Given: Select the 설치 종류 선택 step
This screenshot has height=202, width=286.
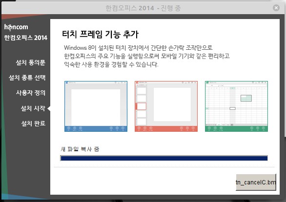Looking at the screenshot, I should pos(27,78).
